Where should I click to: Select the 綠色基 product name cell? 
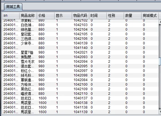[28, 30]
